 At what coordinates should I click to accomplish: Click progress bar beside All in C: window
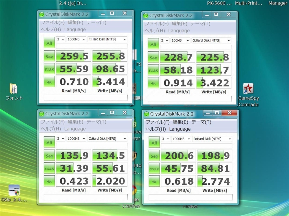pyautogui.click(x=92, y=146)
